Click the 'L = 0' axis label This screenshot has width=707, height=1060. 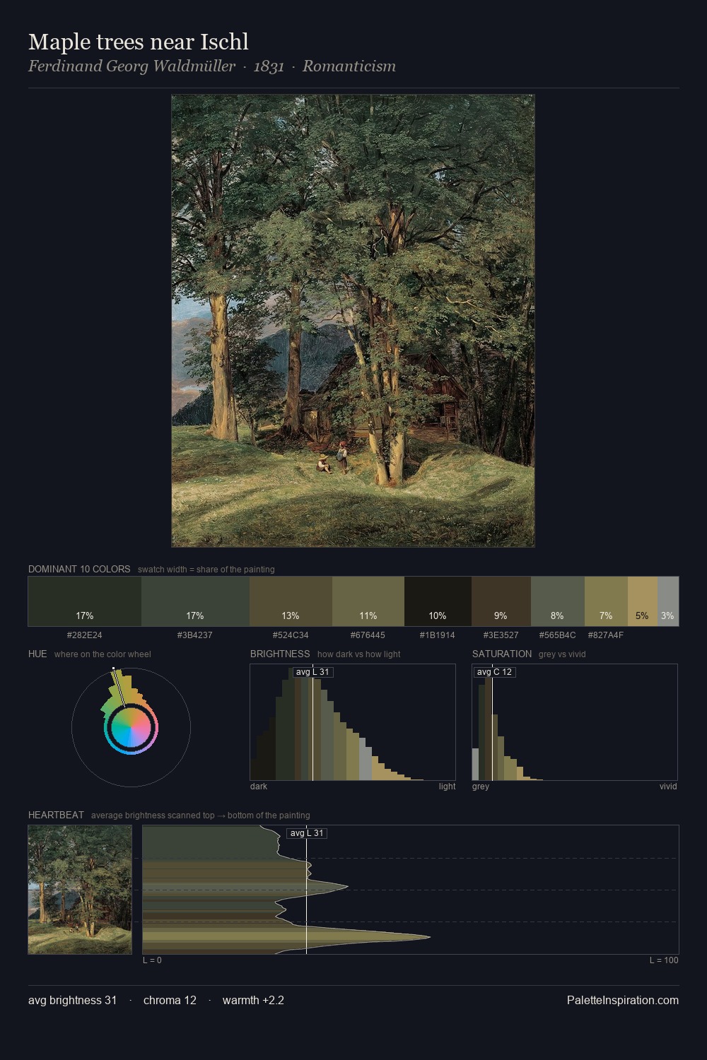(x=152, y=960)
